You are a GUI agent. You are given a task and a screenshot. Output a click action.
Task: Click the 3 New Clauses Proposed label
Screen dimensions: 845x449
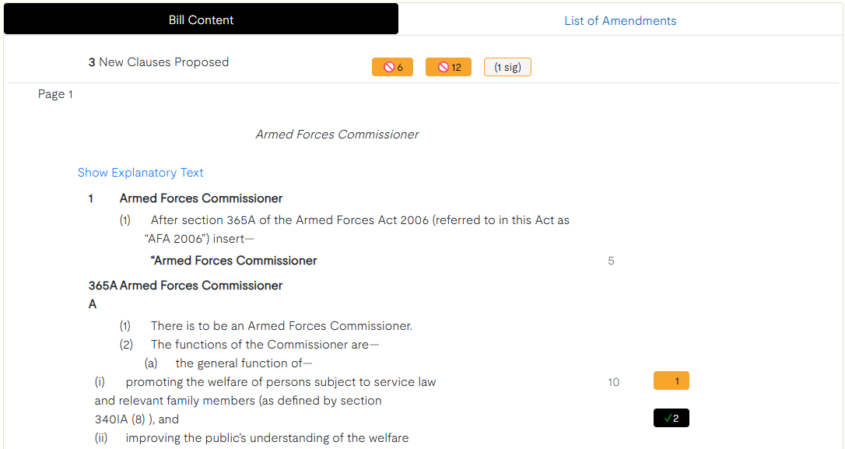[159, 62]
